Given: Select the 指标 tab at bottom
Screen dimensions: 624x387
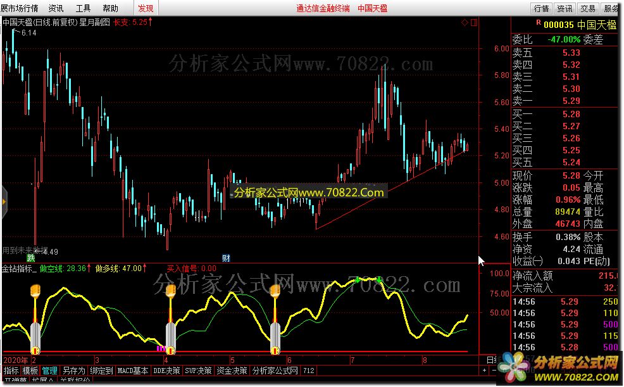Looking at the screenshot, I should (11, 371).
